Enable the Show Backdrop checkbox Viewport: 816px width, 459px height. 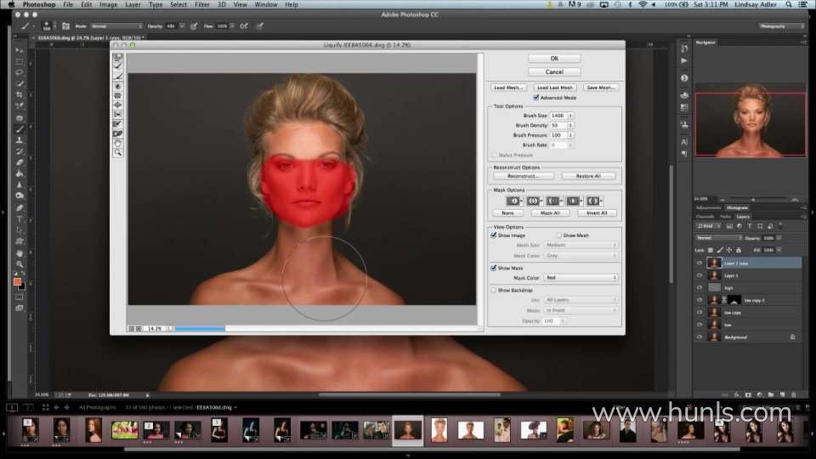[495, 290]
